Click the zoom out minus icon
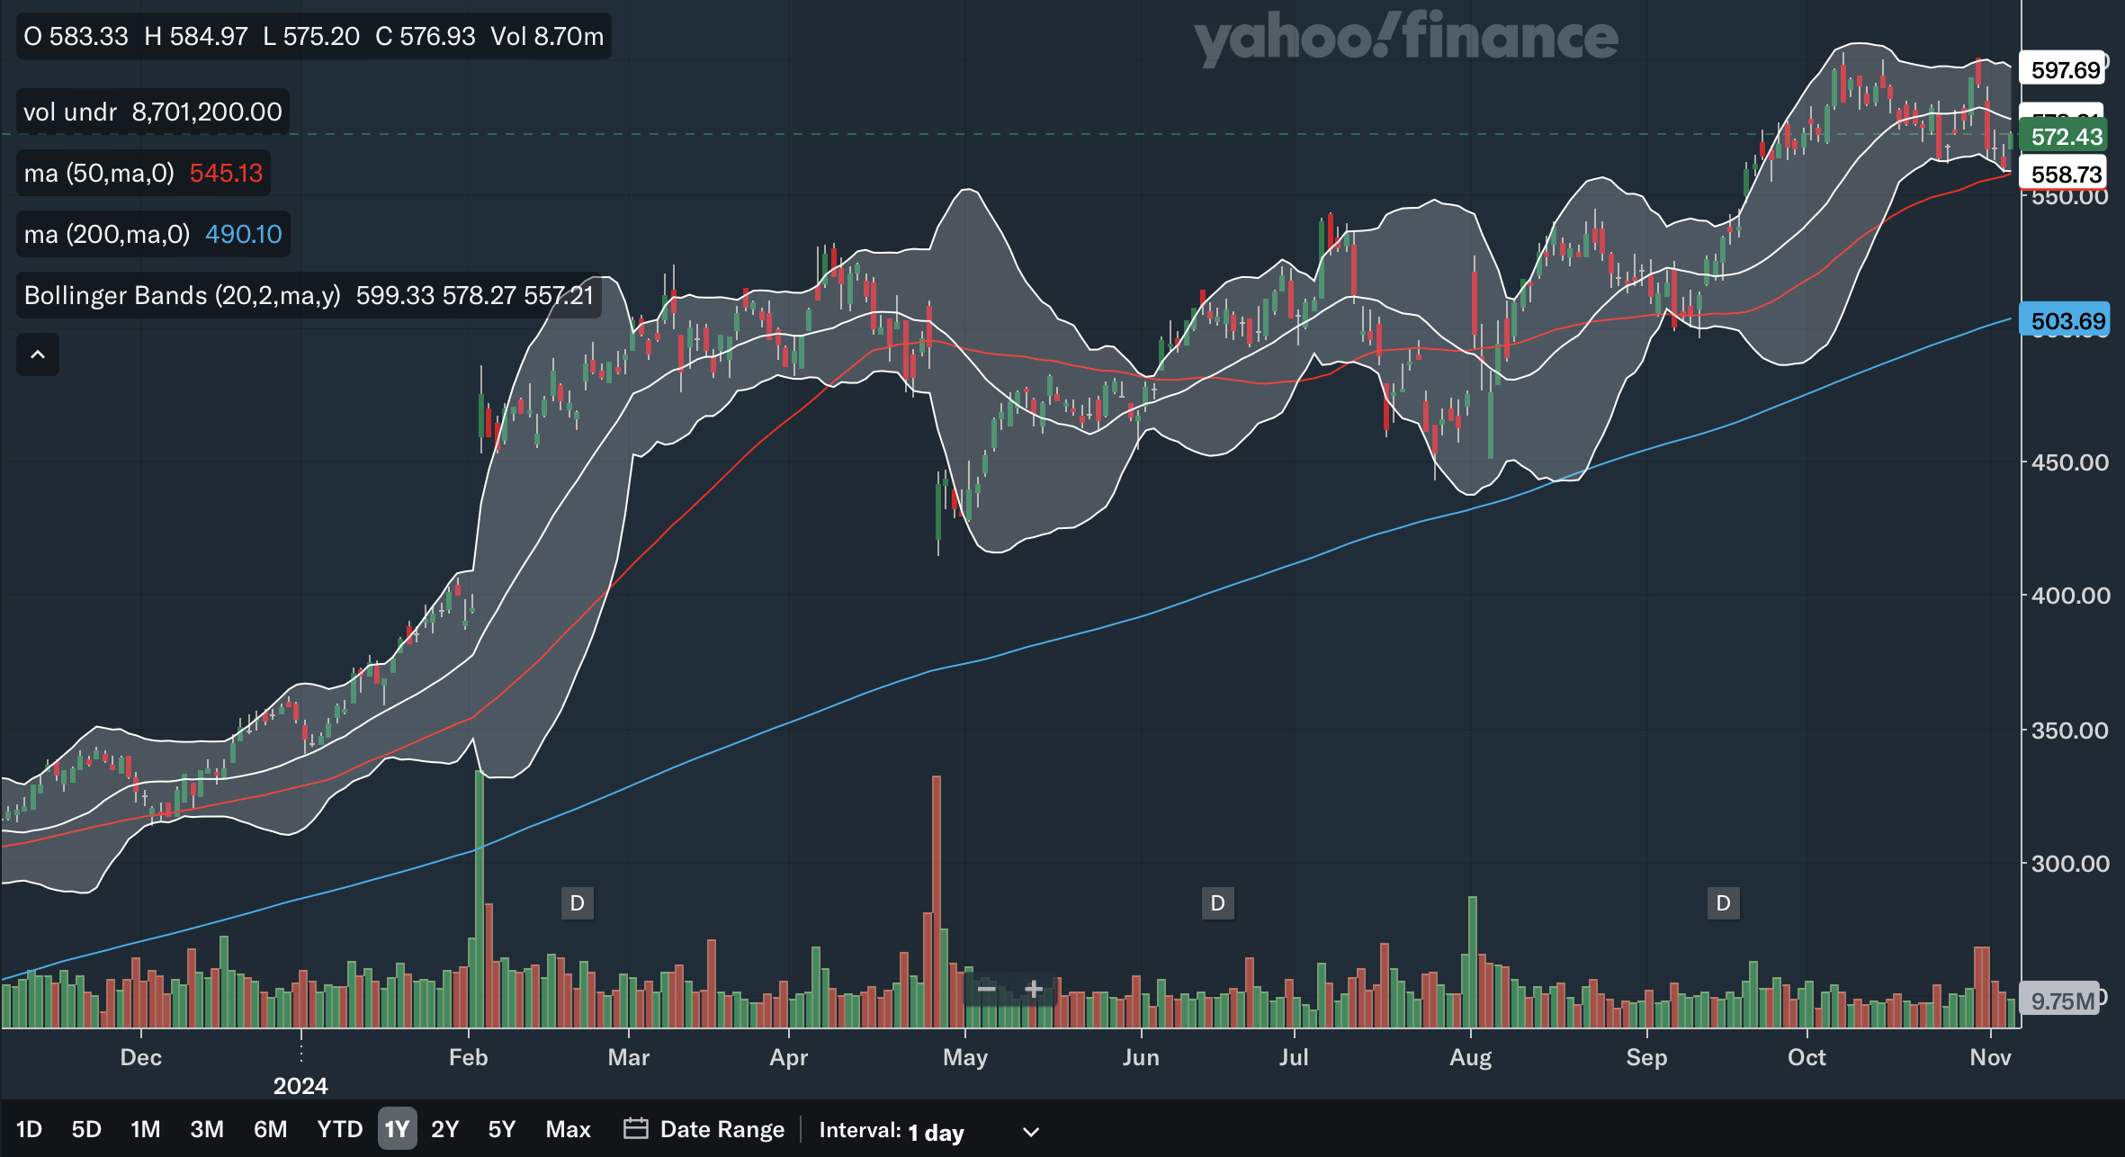 [987, 989]
